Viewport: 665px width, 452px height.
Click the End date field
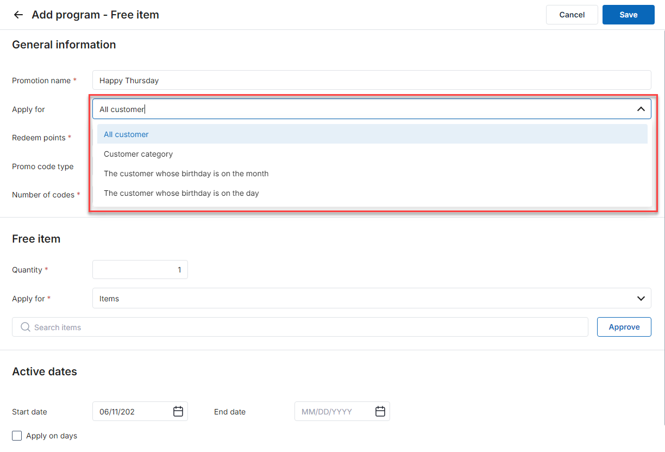(x=342, y=412)
